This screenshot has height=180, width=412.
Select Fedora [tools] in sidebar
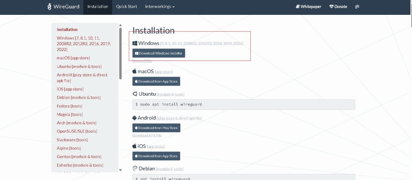69,106
